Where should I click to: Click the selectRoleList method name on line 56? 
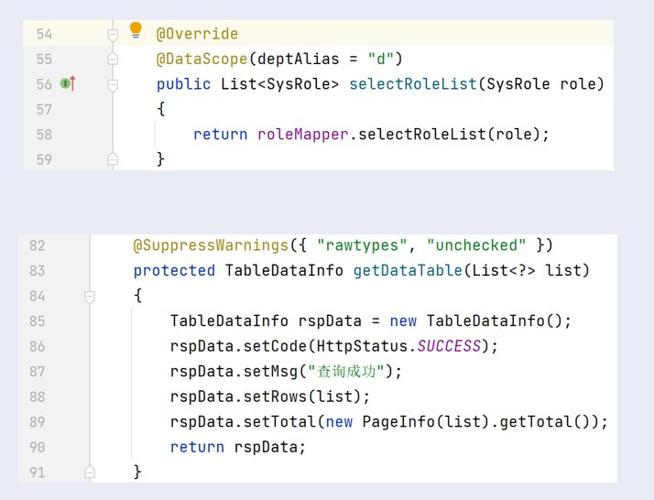pos(413,84)
